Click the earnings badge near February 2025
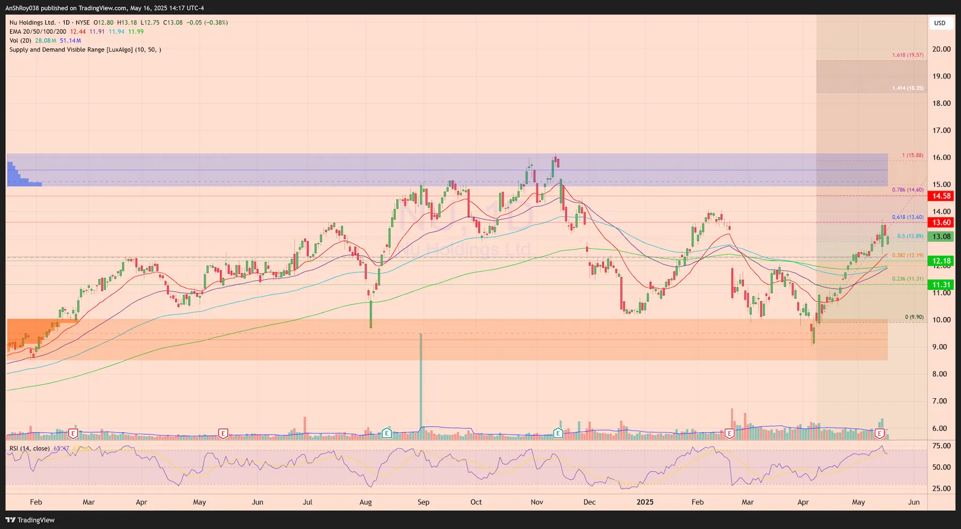The height and width of the screenshot is (529, 961). [x=729, y=433]
